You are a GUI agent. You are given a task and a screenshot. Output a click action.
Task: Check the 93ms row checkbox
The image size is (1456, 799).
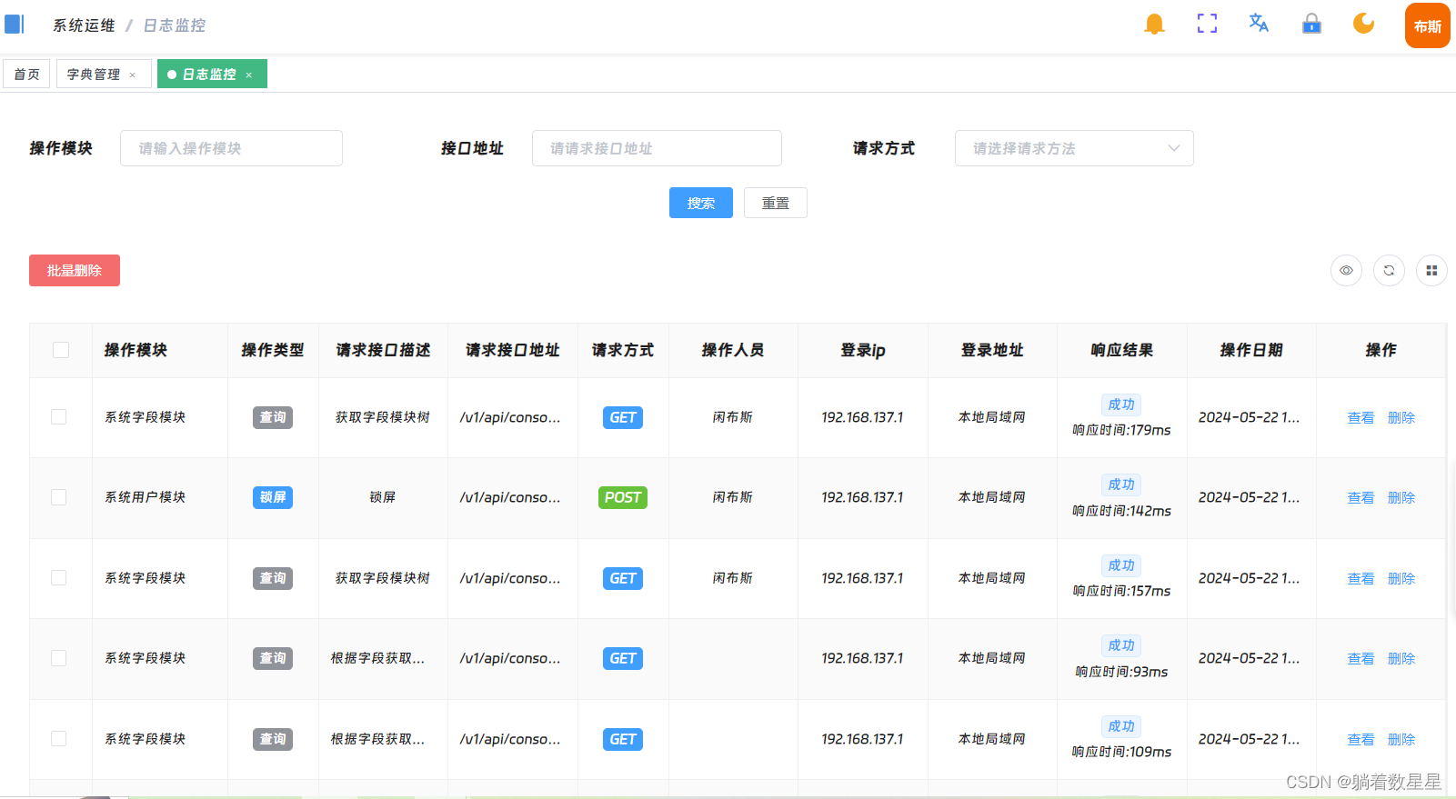(x=59, y=658)
